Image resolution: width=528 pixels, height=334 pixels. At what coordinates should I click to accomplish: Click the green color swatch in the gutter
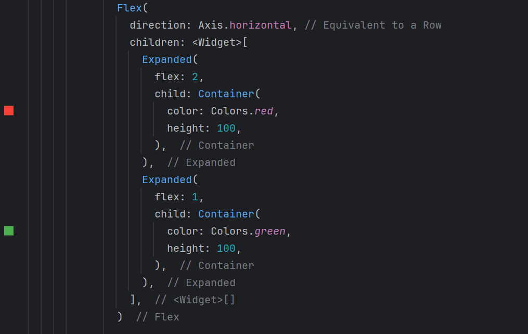coord(9,230)
